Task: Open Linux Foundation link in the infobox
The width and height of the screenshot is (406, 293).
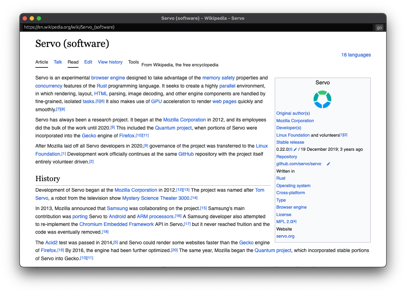Action: (293, 135)
